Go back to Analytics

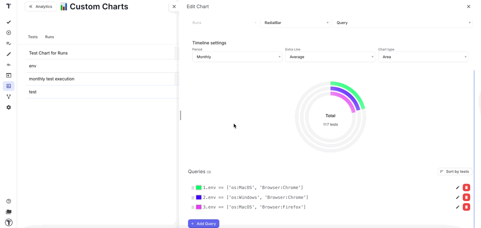tap(41, 6)
